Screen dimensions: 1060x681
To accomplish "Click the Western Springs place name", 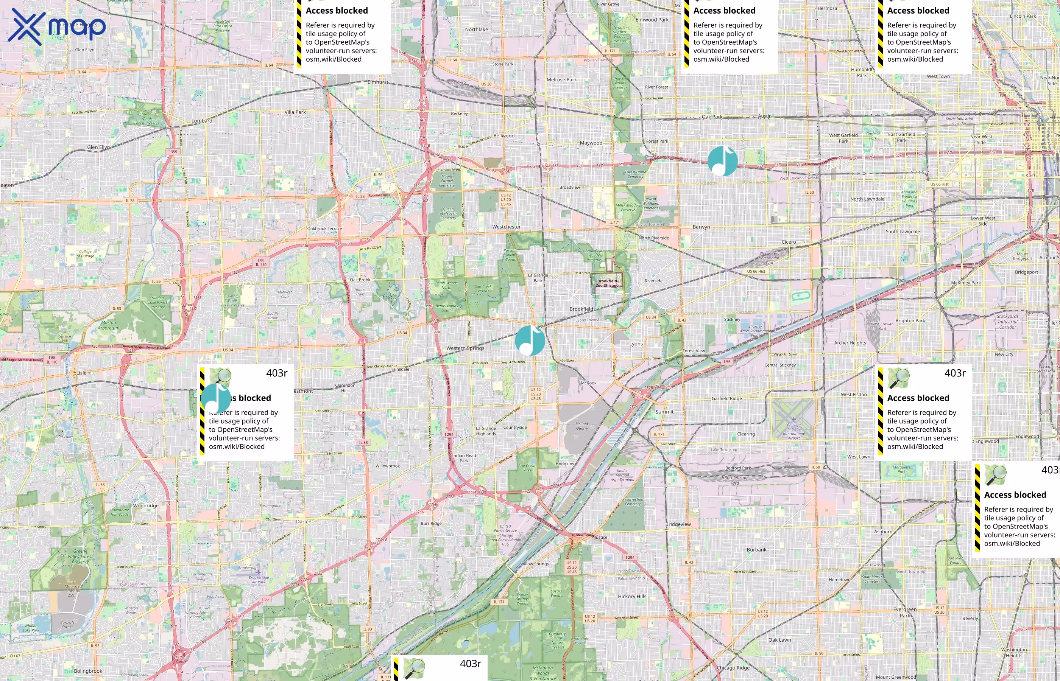I will pos(465,348).
